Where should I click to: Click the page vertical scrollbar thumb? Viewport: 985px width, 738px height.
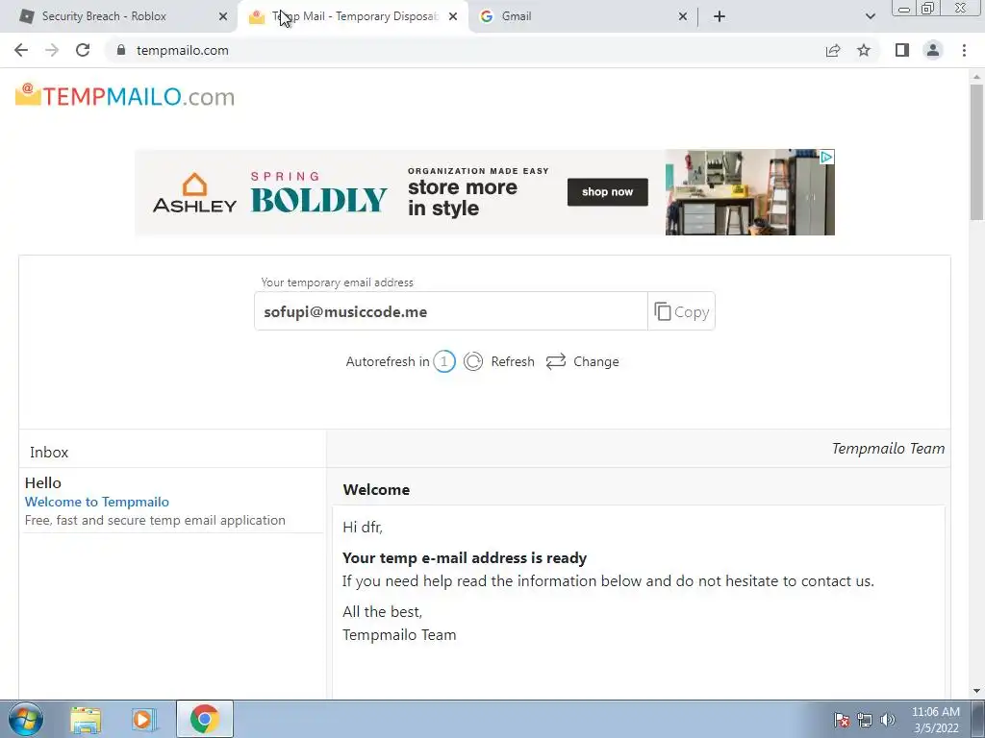(976, 152)
